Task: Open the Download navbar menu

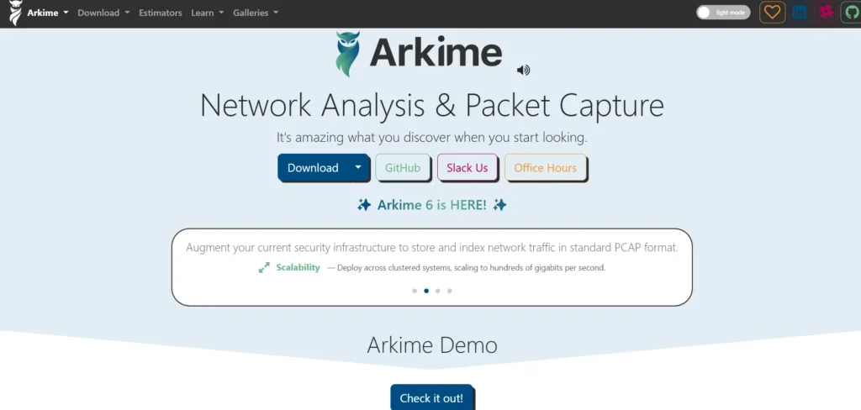Action: (103, 13)
